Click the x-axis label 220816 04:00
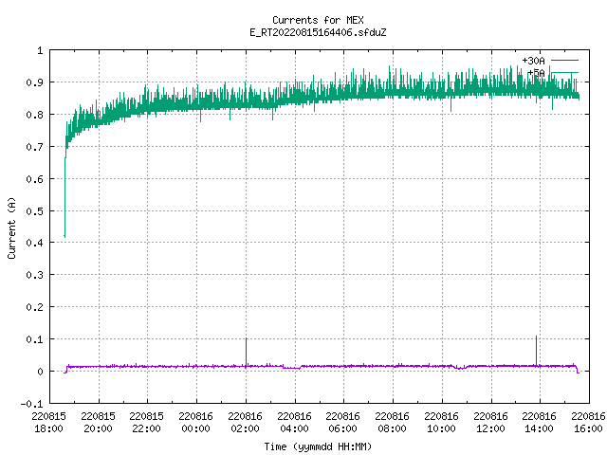607x455 pixels. (x=295, y=423)
